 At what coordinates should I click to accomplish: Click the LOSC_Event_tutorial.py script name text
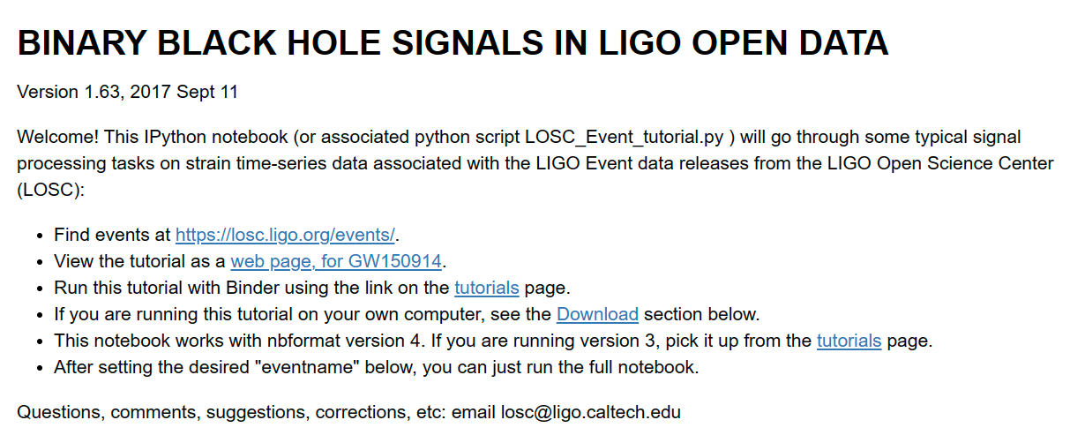click(625, 138)
